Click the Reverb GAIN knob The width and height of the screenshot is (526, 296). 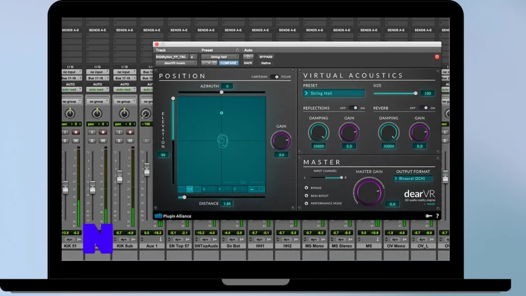(x=419, y=132)
